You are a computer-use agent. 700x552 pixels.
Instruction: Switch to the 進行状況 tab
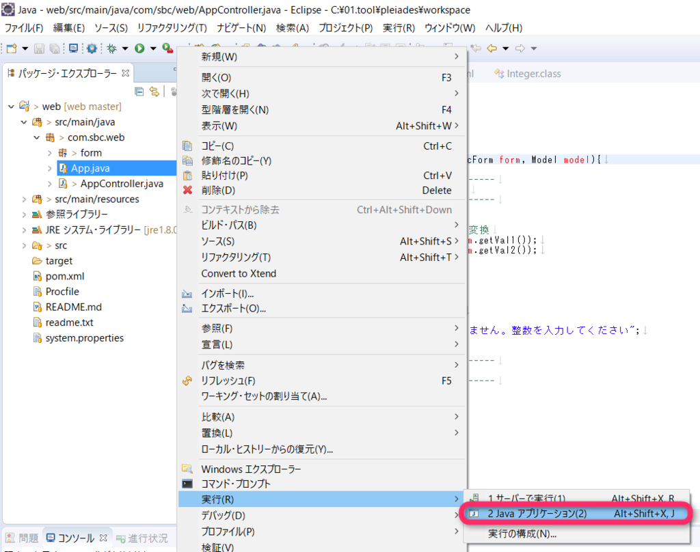(142, 538)
